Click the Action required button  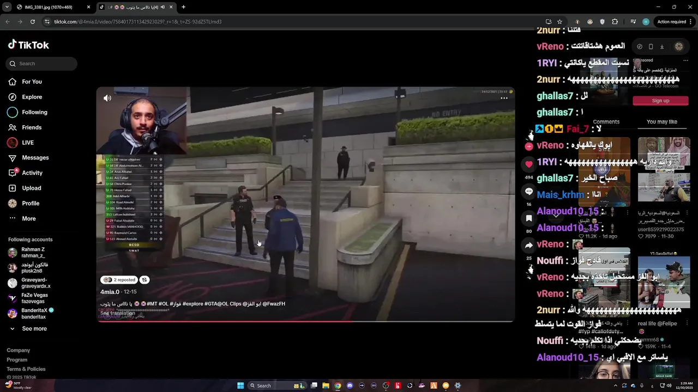[674, 22]
